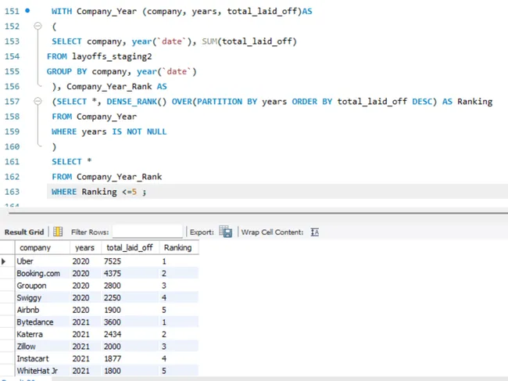Click the SUM keyword on line 153

tap(209, 41)
